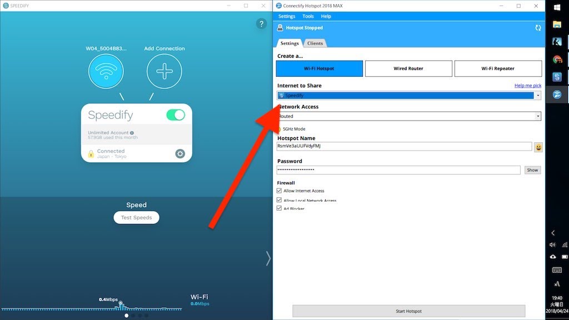The height and width of the screenshot is (320, 569).
Task: Select the Settings tab
Action: [x=290, y=43]
